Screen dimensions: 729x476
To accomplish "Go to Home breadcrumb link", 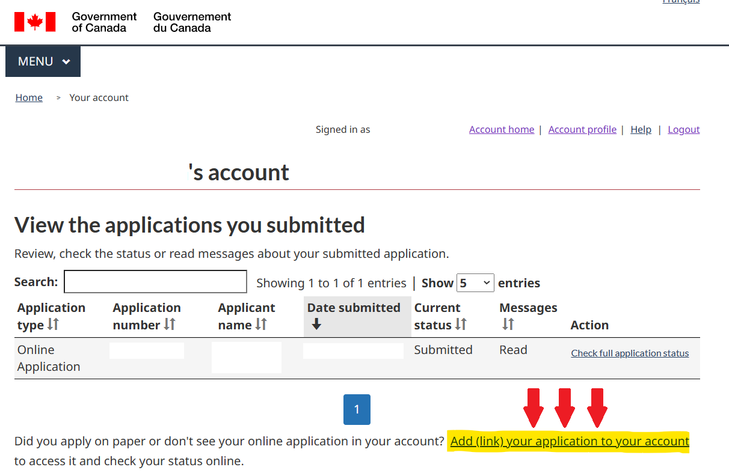I will pos(29,97).
